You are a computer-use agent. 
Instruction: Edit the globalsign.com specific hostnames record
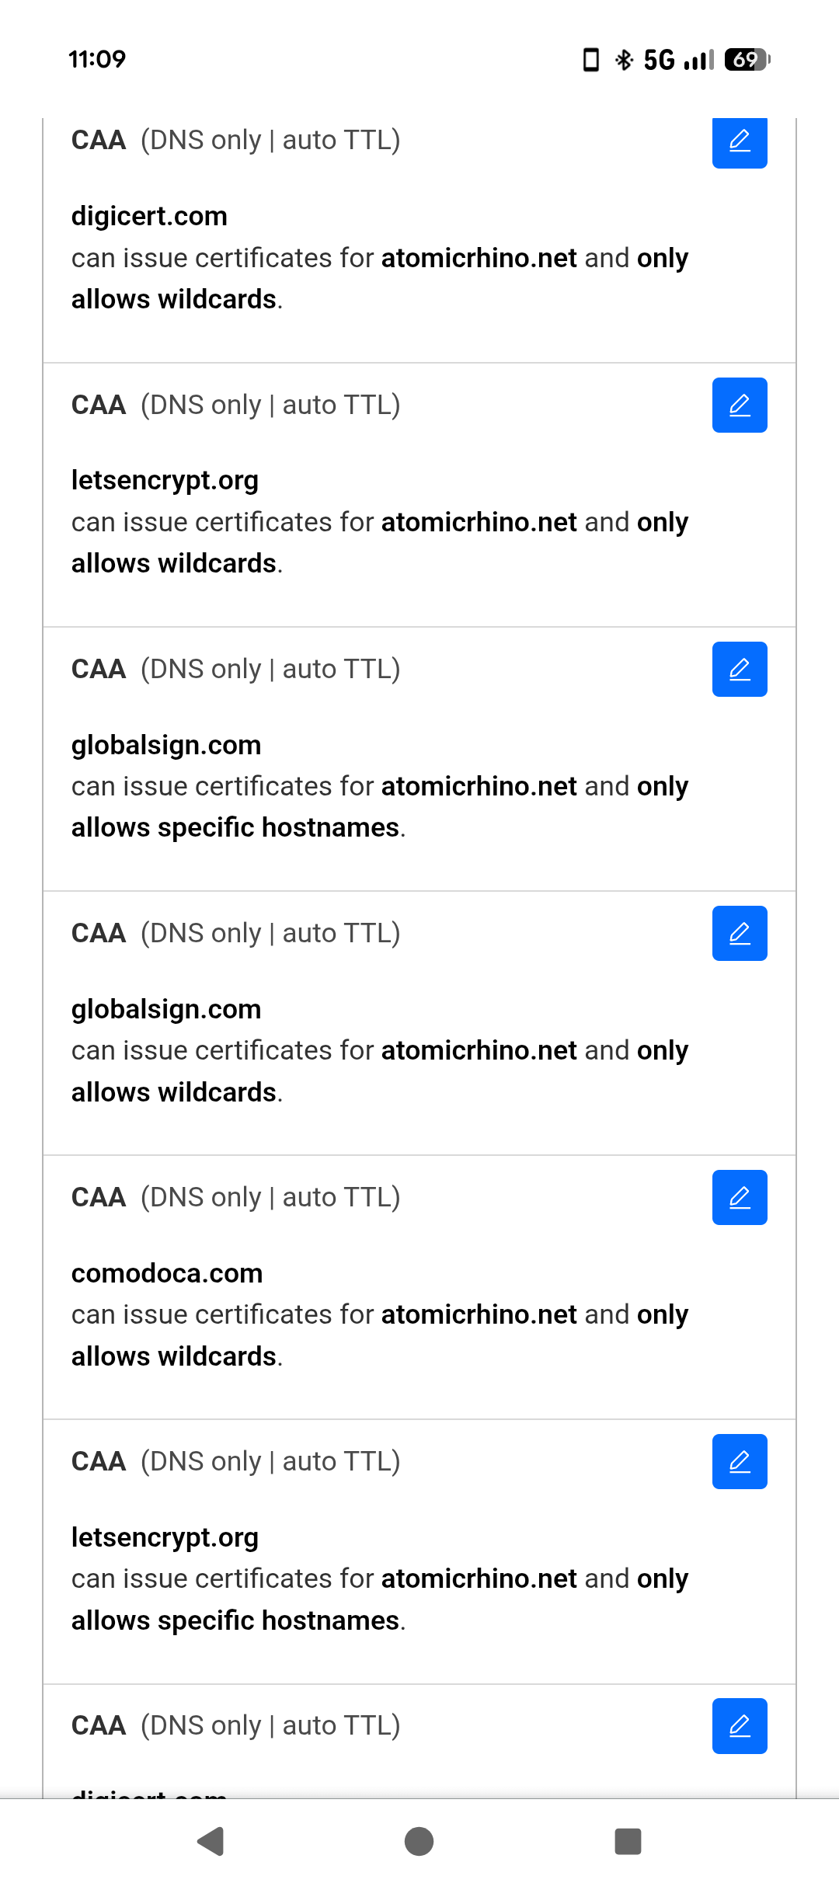coord(740,669)
